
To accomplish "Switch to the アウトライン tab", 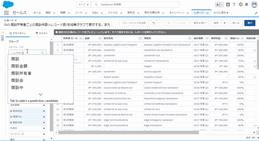I will (x=17, y=33).
